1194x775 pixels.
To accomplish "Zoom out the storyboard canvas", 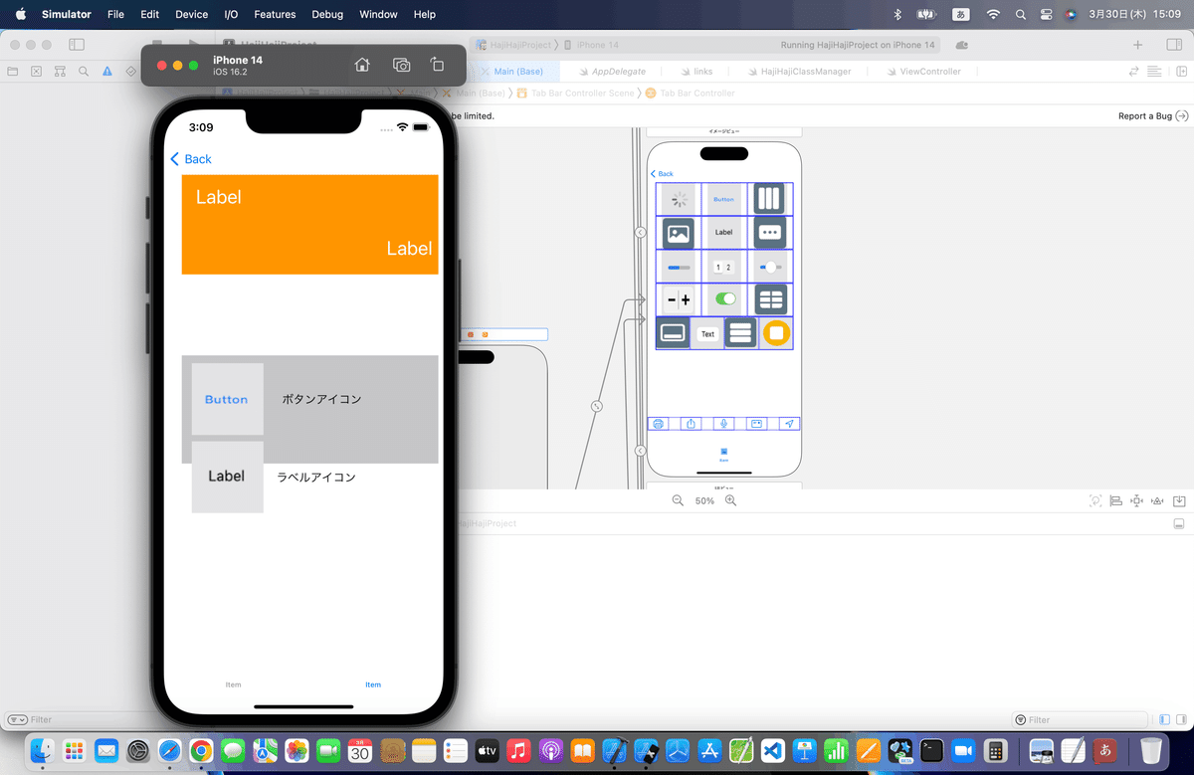I will click(678, 500).
